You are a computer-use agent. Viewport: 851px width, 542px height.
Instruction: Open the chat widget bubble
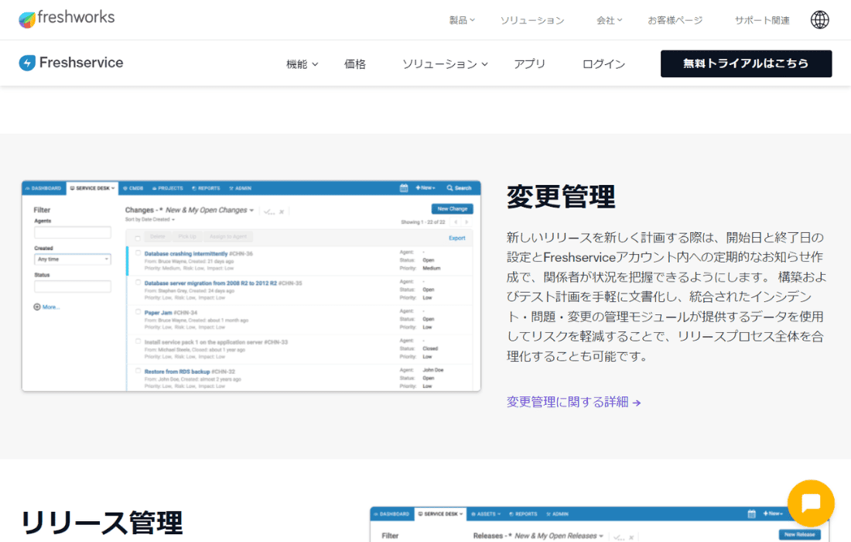tap(811, 503)
